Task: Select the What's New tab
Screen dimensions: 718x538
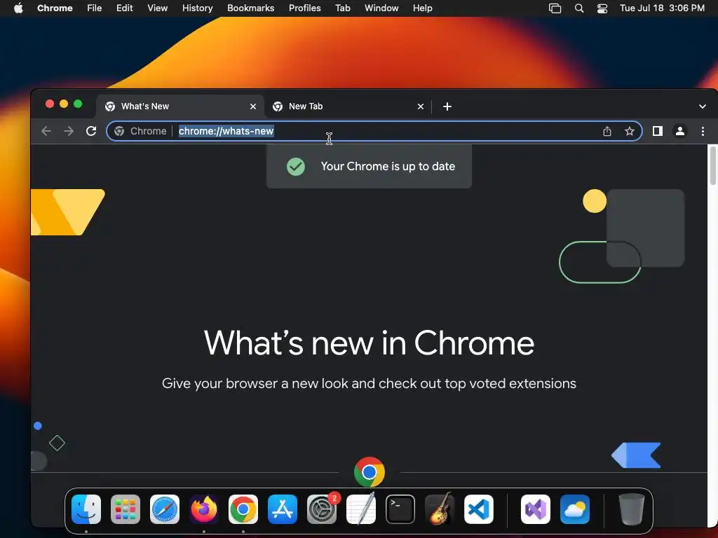Action: click(180, 106)
